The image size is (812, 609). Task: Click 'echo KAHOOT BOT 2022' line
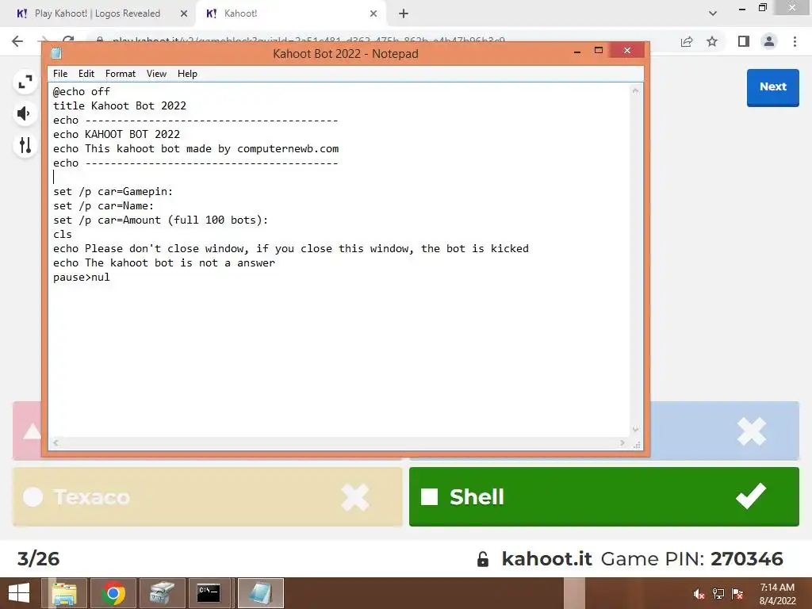point(117,134)
